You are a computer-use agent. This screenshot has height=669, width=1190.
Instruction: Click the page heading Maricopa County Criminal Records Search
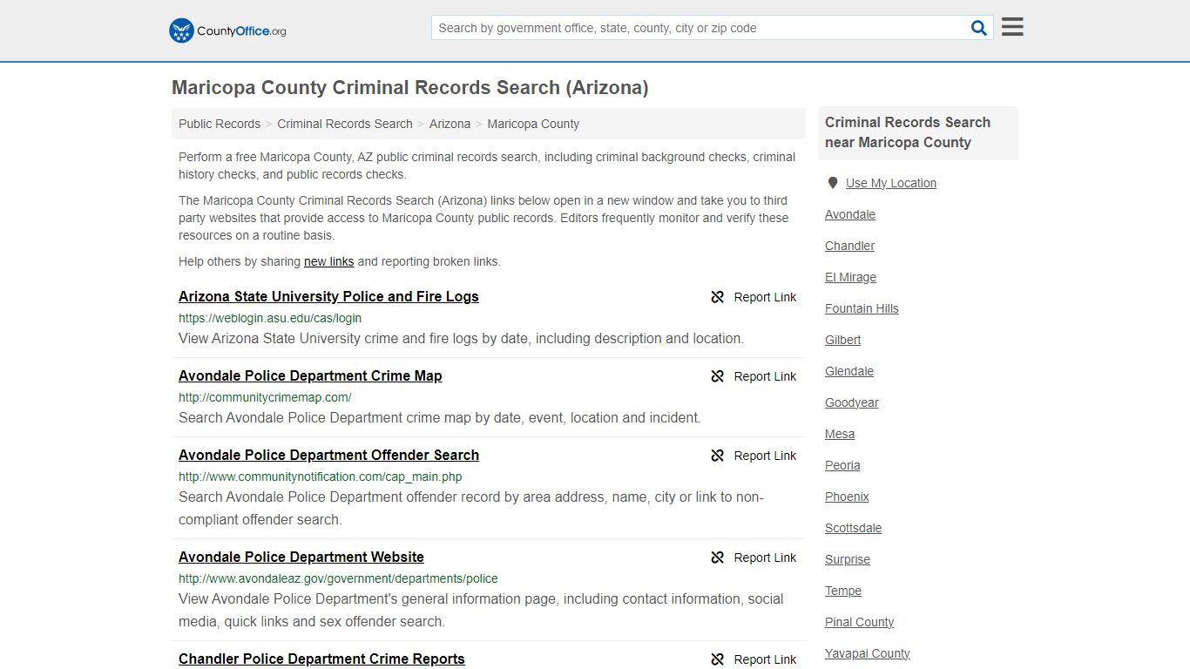pos(410,87)
